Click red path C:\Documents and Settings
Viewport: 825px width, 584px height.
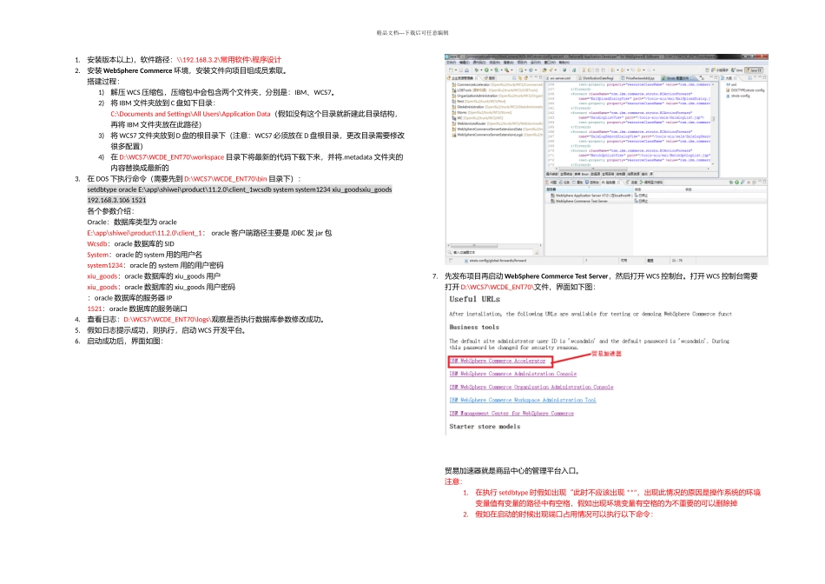click(190, 114)
